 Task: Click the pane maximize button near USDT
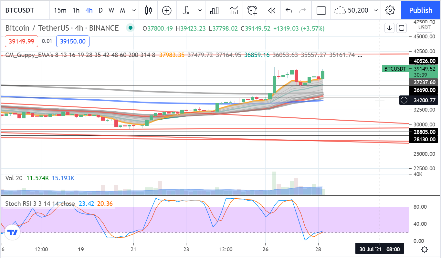pos(401,28)
